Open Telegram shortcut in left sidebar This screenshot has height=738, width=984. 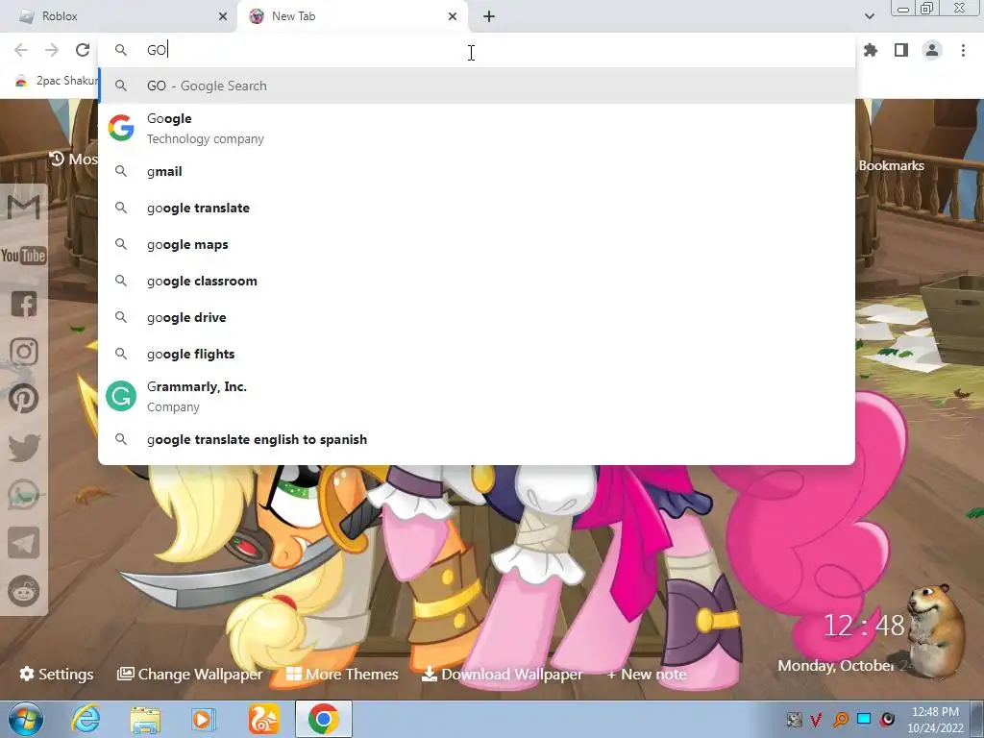pyautogui.click(x=24, y=544)
